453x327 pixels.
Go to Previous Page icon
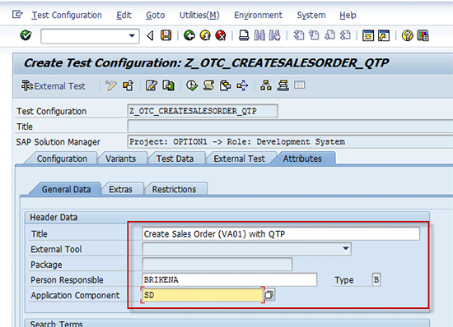(x=314, y=35)
